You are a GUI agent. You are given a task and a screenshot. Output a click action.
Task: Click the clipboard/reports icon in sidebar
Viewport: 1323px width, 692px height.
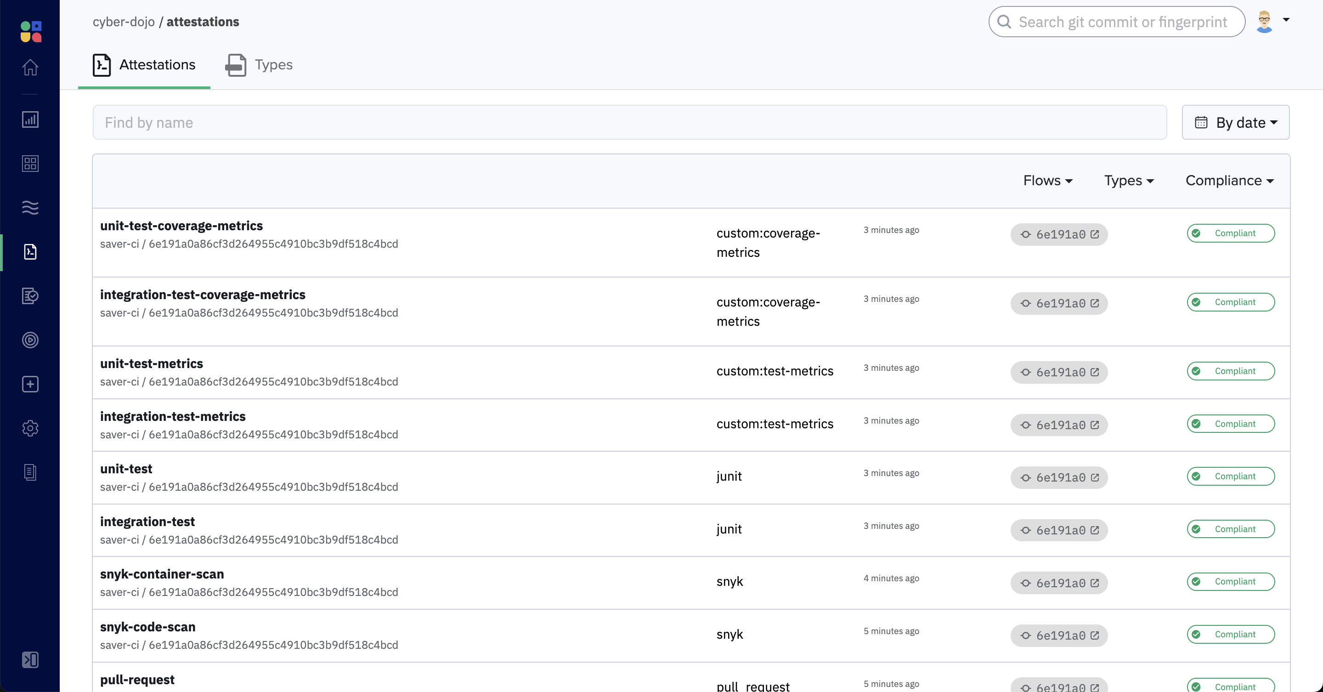(x=30, y=471)
